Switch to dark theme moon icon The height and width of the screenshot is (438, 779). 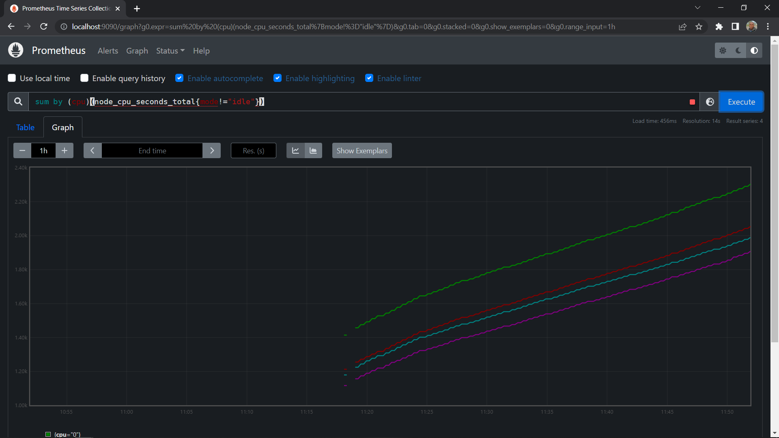coord(738,51)
